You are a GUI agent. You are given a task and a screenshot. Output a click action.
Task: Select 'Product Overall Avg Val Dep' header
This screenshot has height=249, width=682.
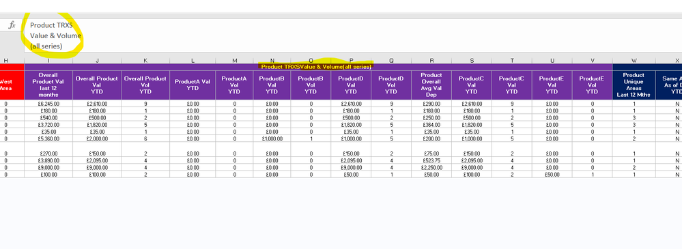(x=431, y=85)
